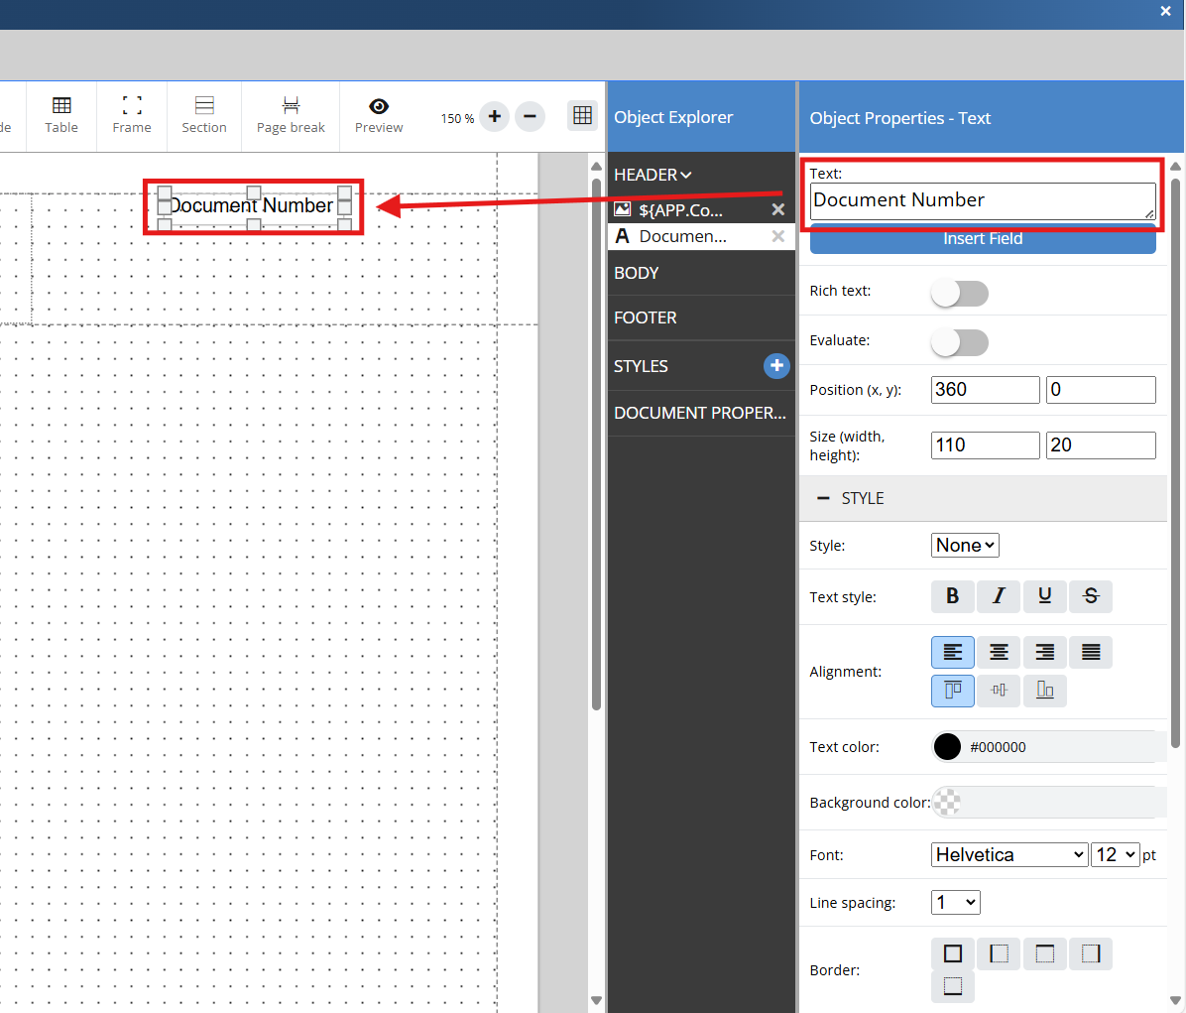The image size is (1186, 1013).
Task: Open the Style dropdown set to None
Action: [965, 545]
